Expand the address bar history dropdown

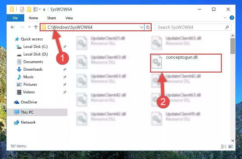141,27
